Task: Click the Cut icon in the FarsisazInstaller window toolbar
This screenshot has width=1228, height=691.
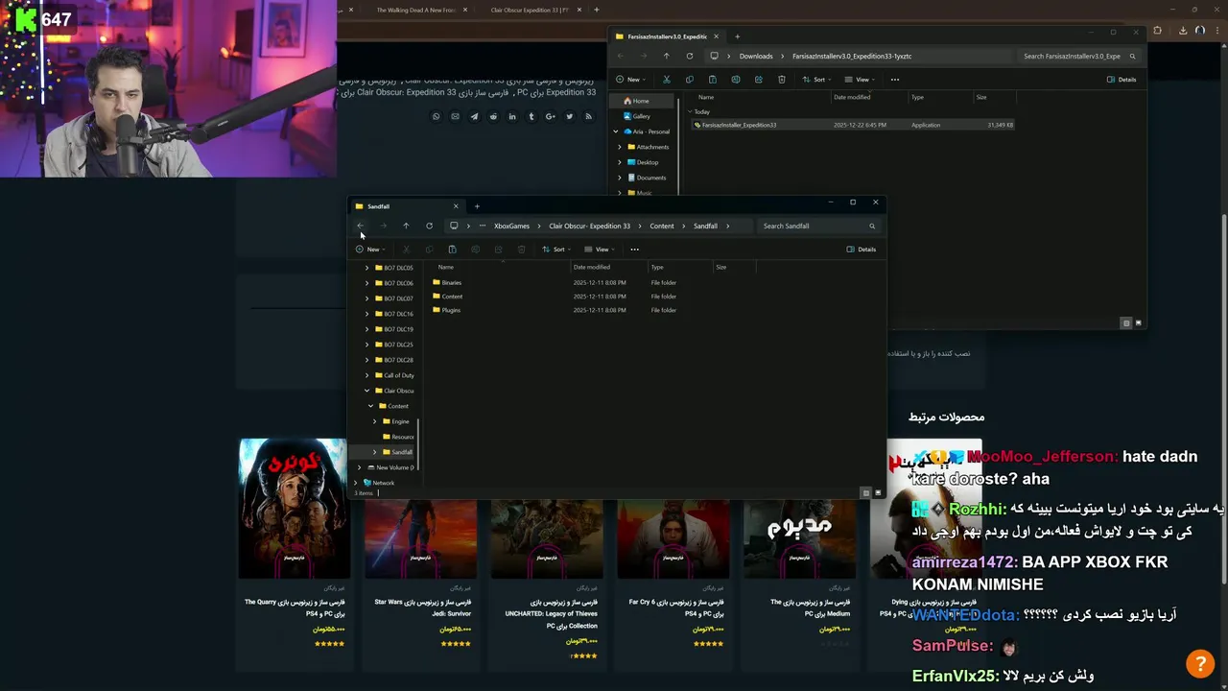Action: (666, 80)
